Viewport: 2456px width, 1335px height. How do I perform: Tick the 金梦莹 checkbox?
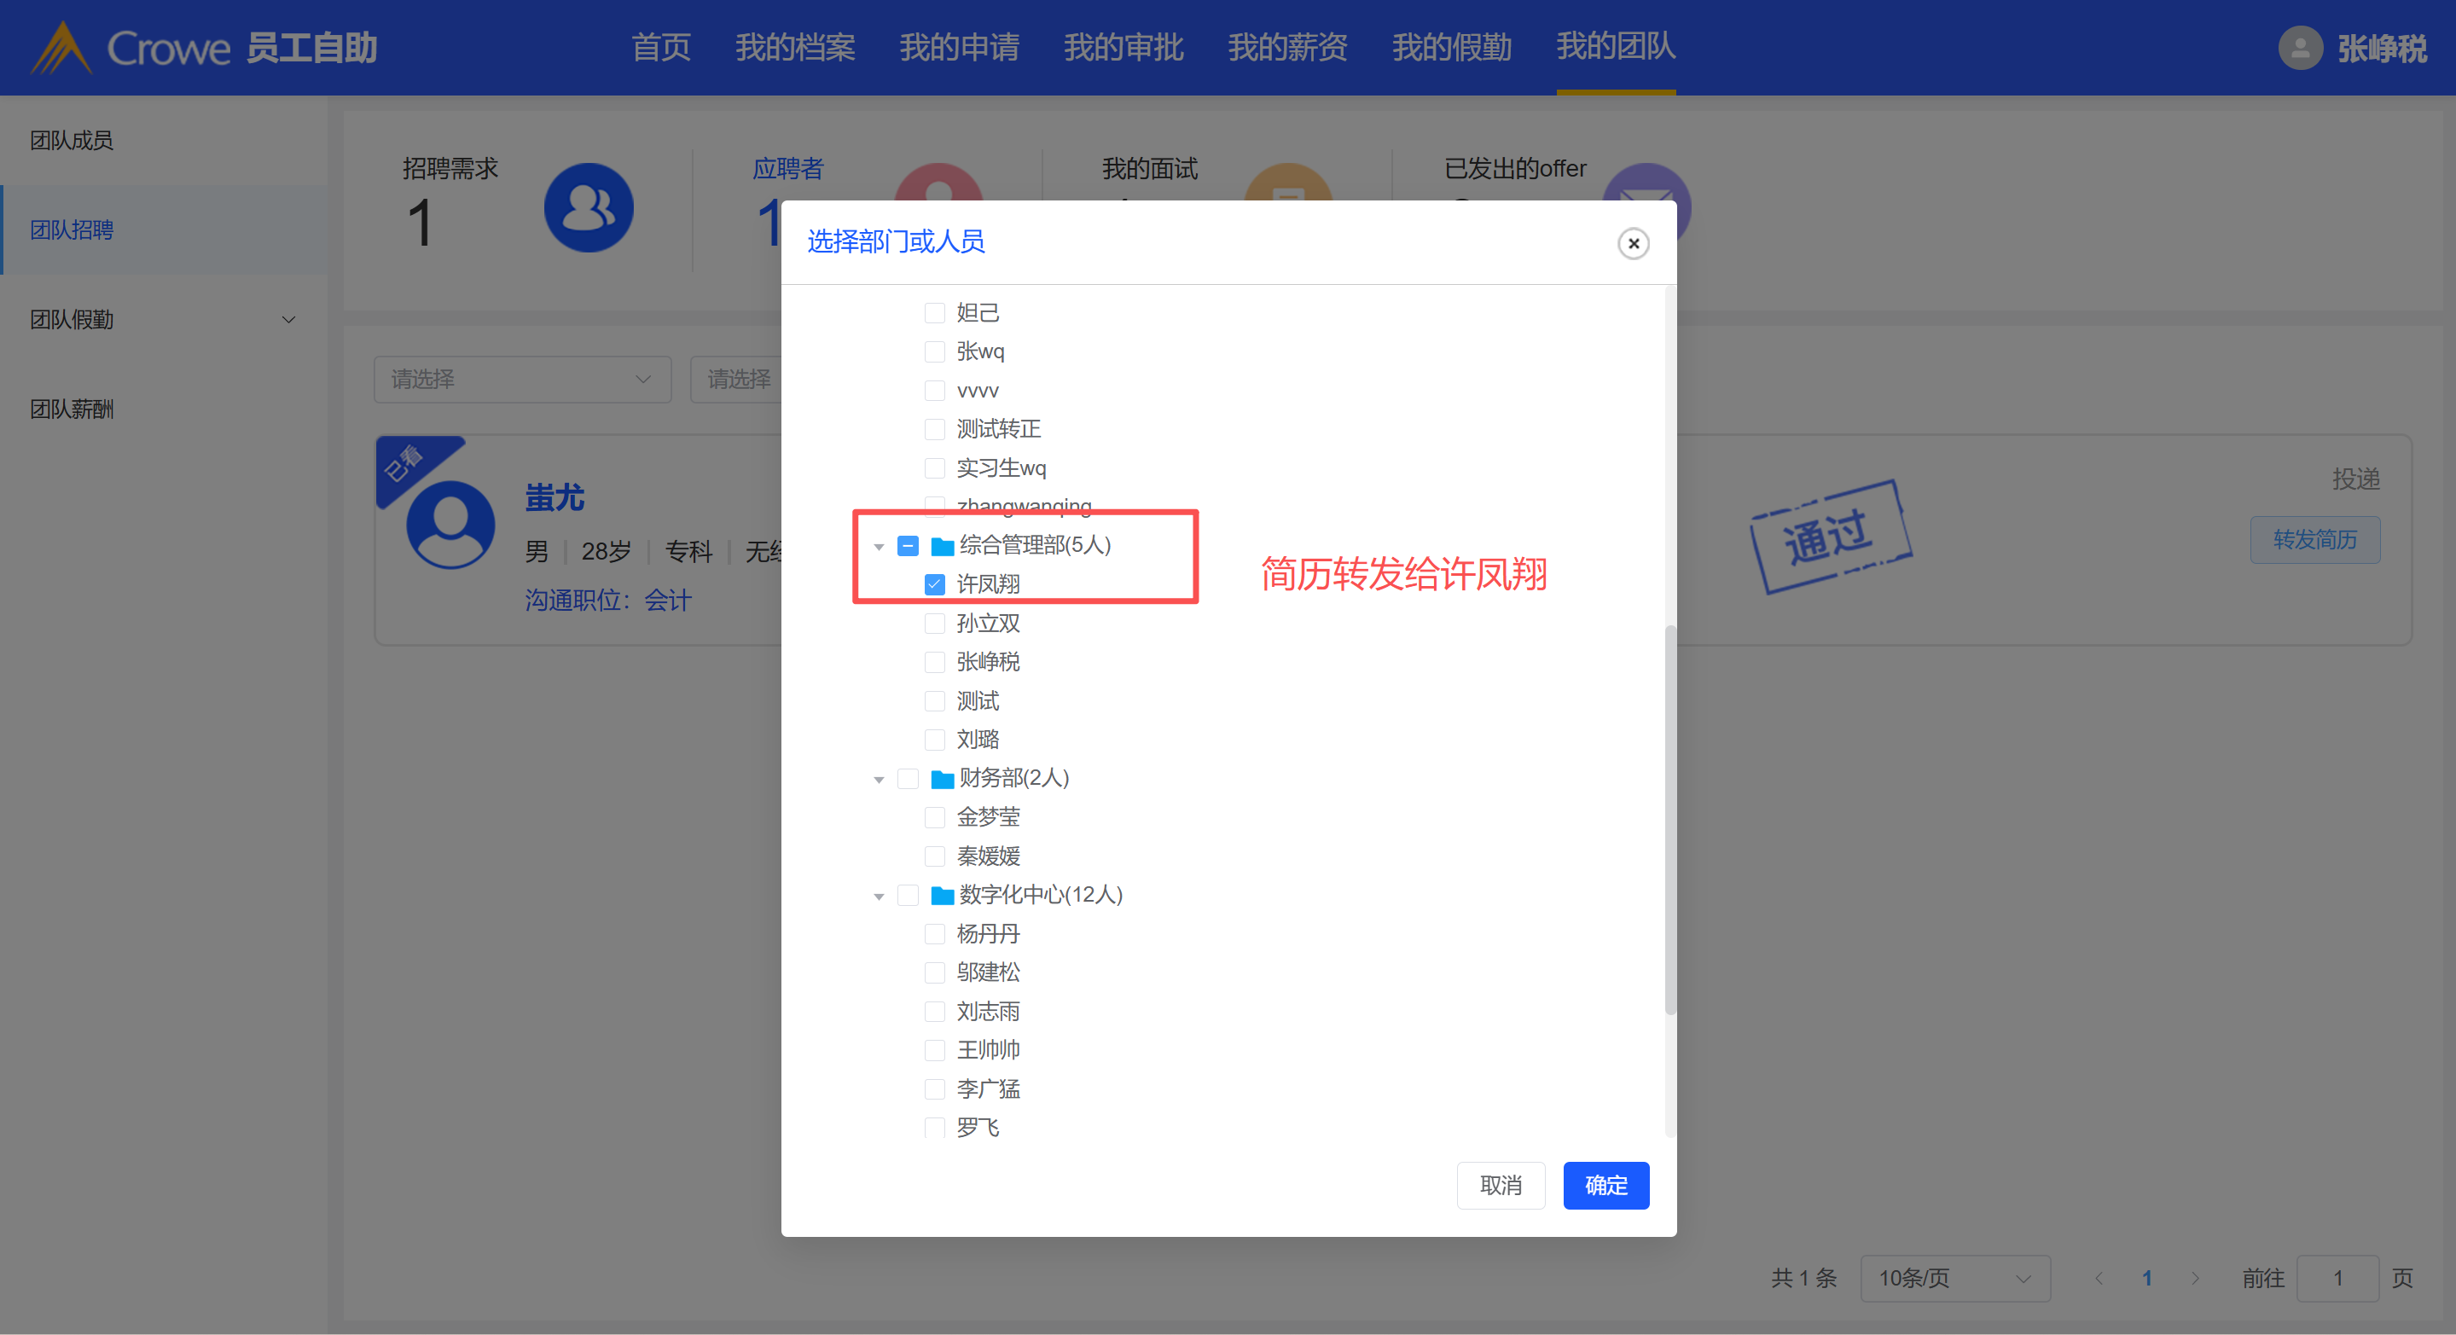pyautogui.click(x=934, y=817)
